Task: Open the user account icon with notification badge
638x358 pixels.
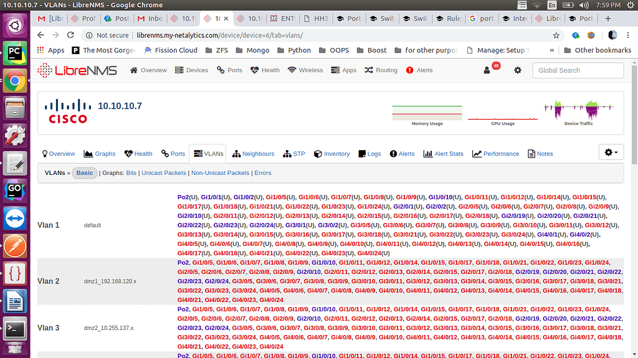Action: click(x=487, y=70)
